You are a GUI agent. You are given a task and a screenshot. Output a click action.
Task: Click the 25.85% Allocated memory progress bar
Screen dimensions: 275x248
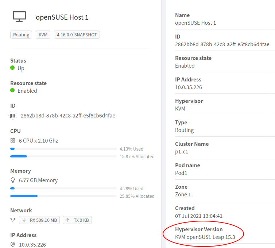click(63, 196)
